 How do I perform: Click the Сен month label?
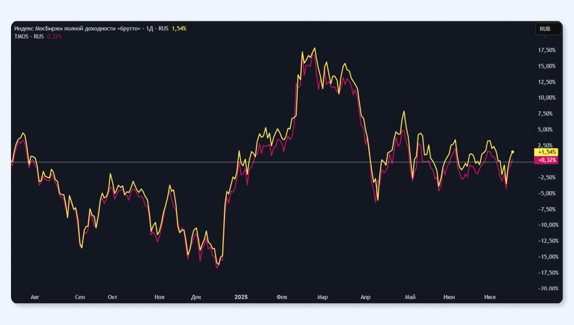click(80, 297)
